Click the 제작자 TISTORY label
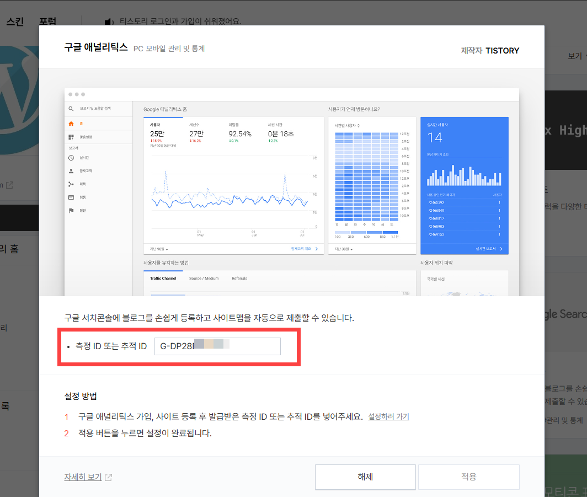 pyautogui.click(x=490, y=51)
